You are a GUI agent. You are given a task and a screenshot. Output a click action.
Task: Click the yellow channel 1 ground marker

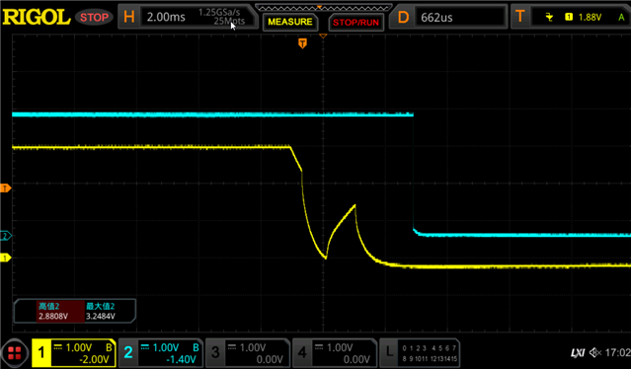coord(5,258)
